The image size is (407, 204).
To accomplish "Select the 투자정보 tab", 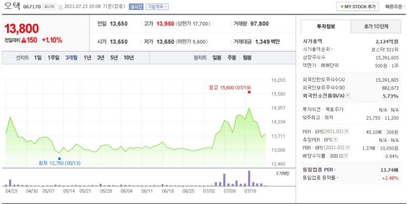I will (x=326, y=26).
